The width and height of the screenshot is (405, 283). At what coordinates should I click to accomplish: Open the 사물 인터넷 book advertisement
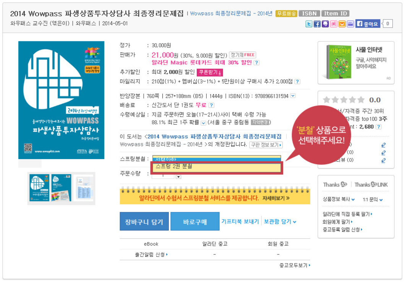tap(356, 63)
